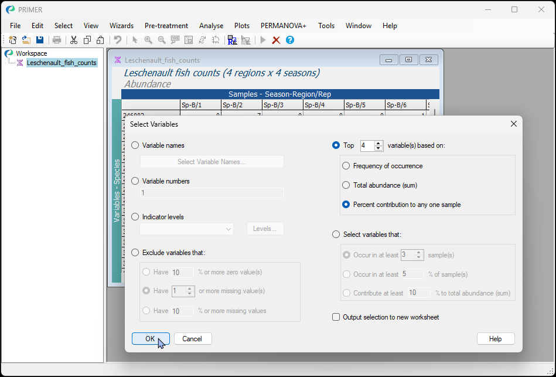The image size is (556, 377).
Task: Click the Print toolbar icon
Action: [57, 40]
